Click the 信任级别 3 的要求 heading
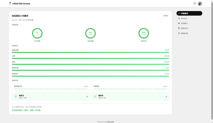Image resolution: width=213 pixels, height=123 pixels. (x=20, y=16)
